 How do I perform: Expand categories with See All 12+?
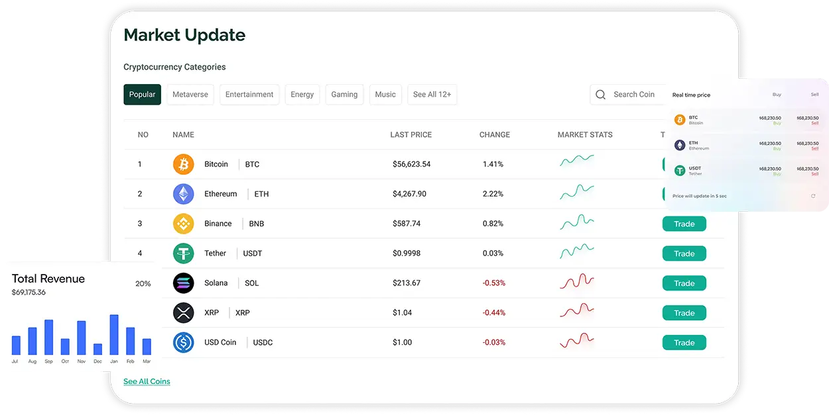pos(432,95)
